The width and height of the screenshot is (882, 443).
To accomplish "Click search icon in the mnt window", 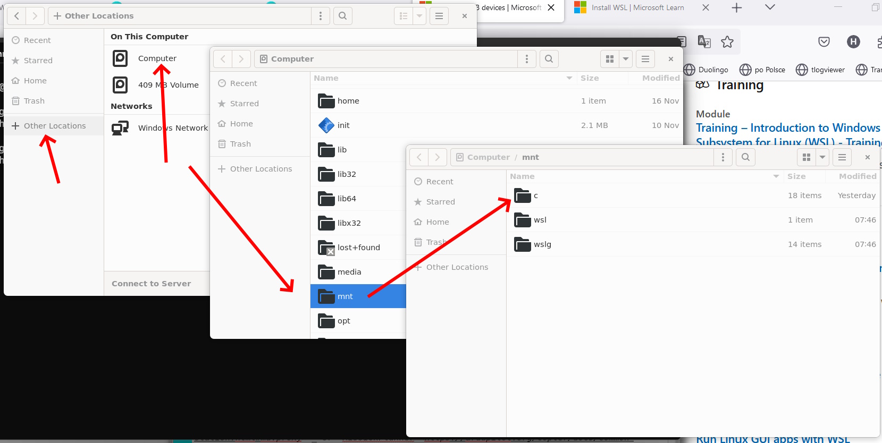I will (x=745, y=157).
